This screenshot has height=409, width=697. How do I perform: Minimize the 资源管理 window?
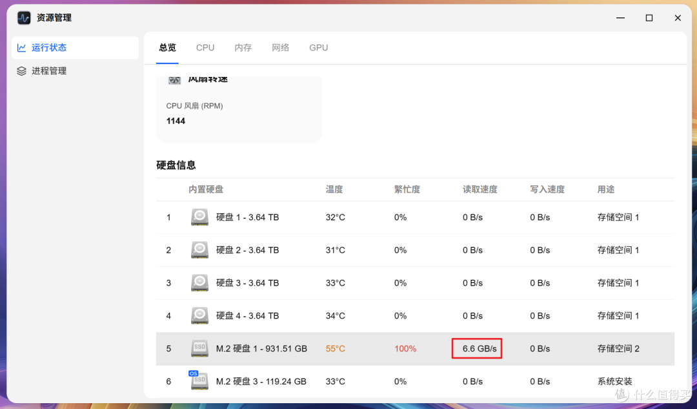coord(621,18)
